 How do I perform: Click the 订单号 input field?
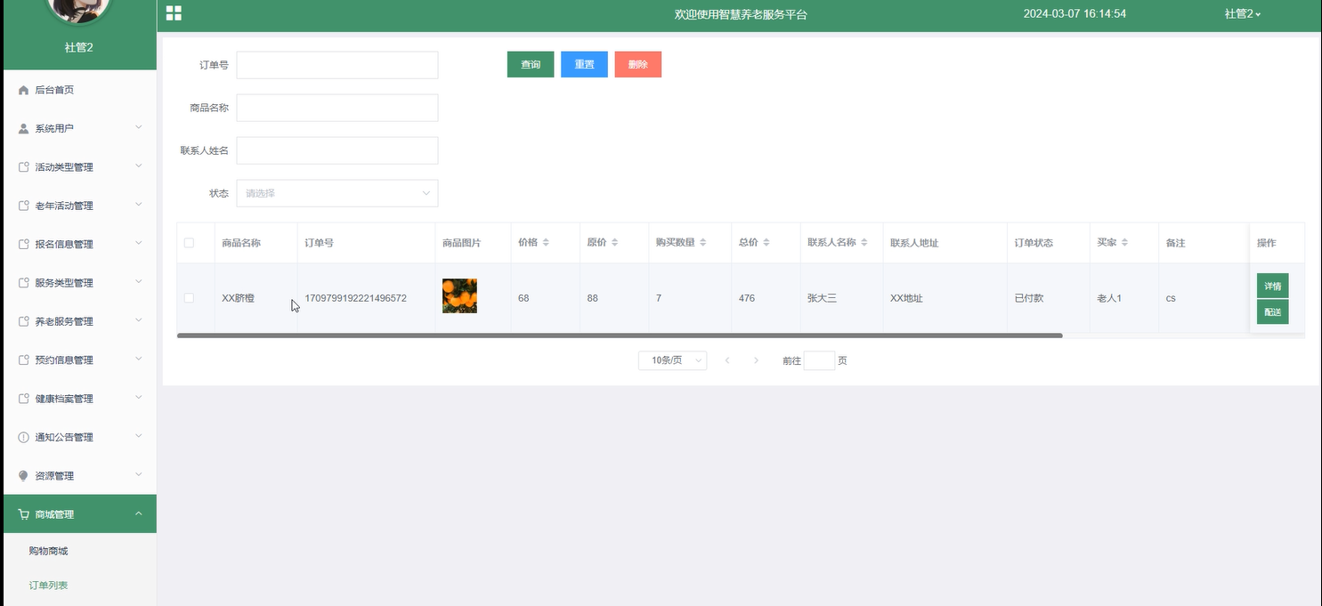click(337, 65)
